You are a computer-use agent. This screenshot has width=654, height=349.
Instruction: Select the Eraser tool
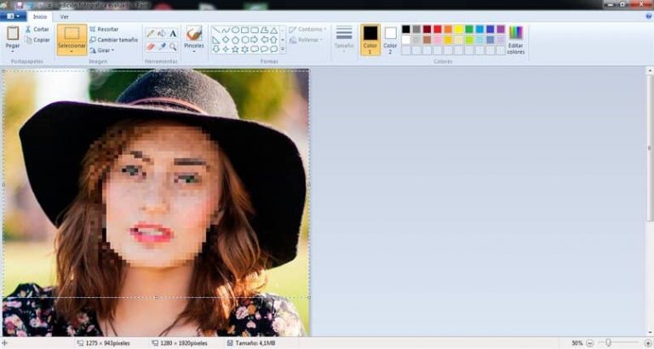click(151, 47)
